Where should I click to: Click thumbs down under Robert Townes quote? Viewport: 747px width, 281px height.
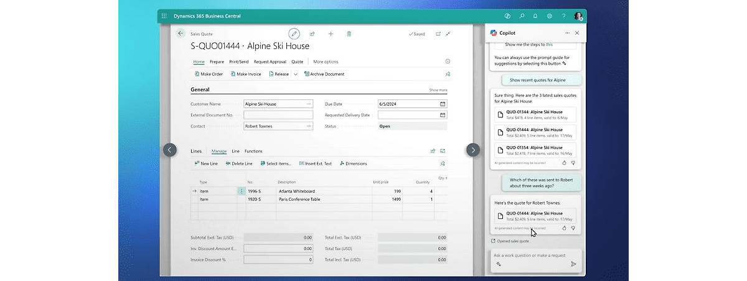click(573, 228)
